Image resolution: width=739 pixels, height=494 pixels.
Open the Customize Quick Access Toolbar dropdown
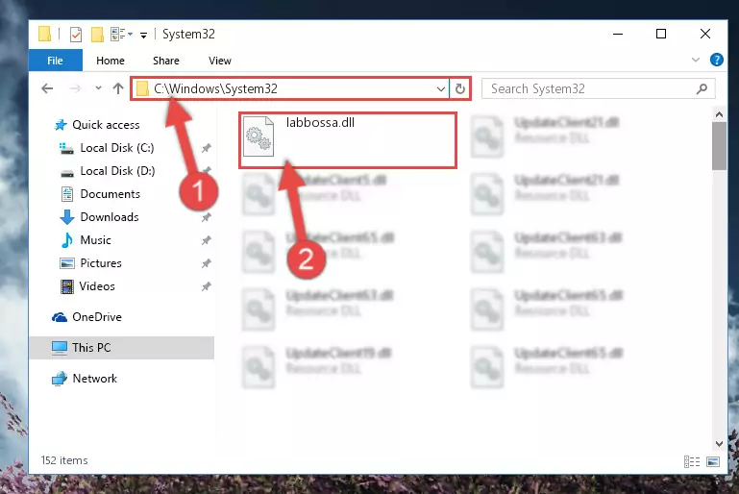pos(143,35)
